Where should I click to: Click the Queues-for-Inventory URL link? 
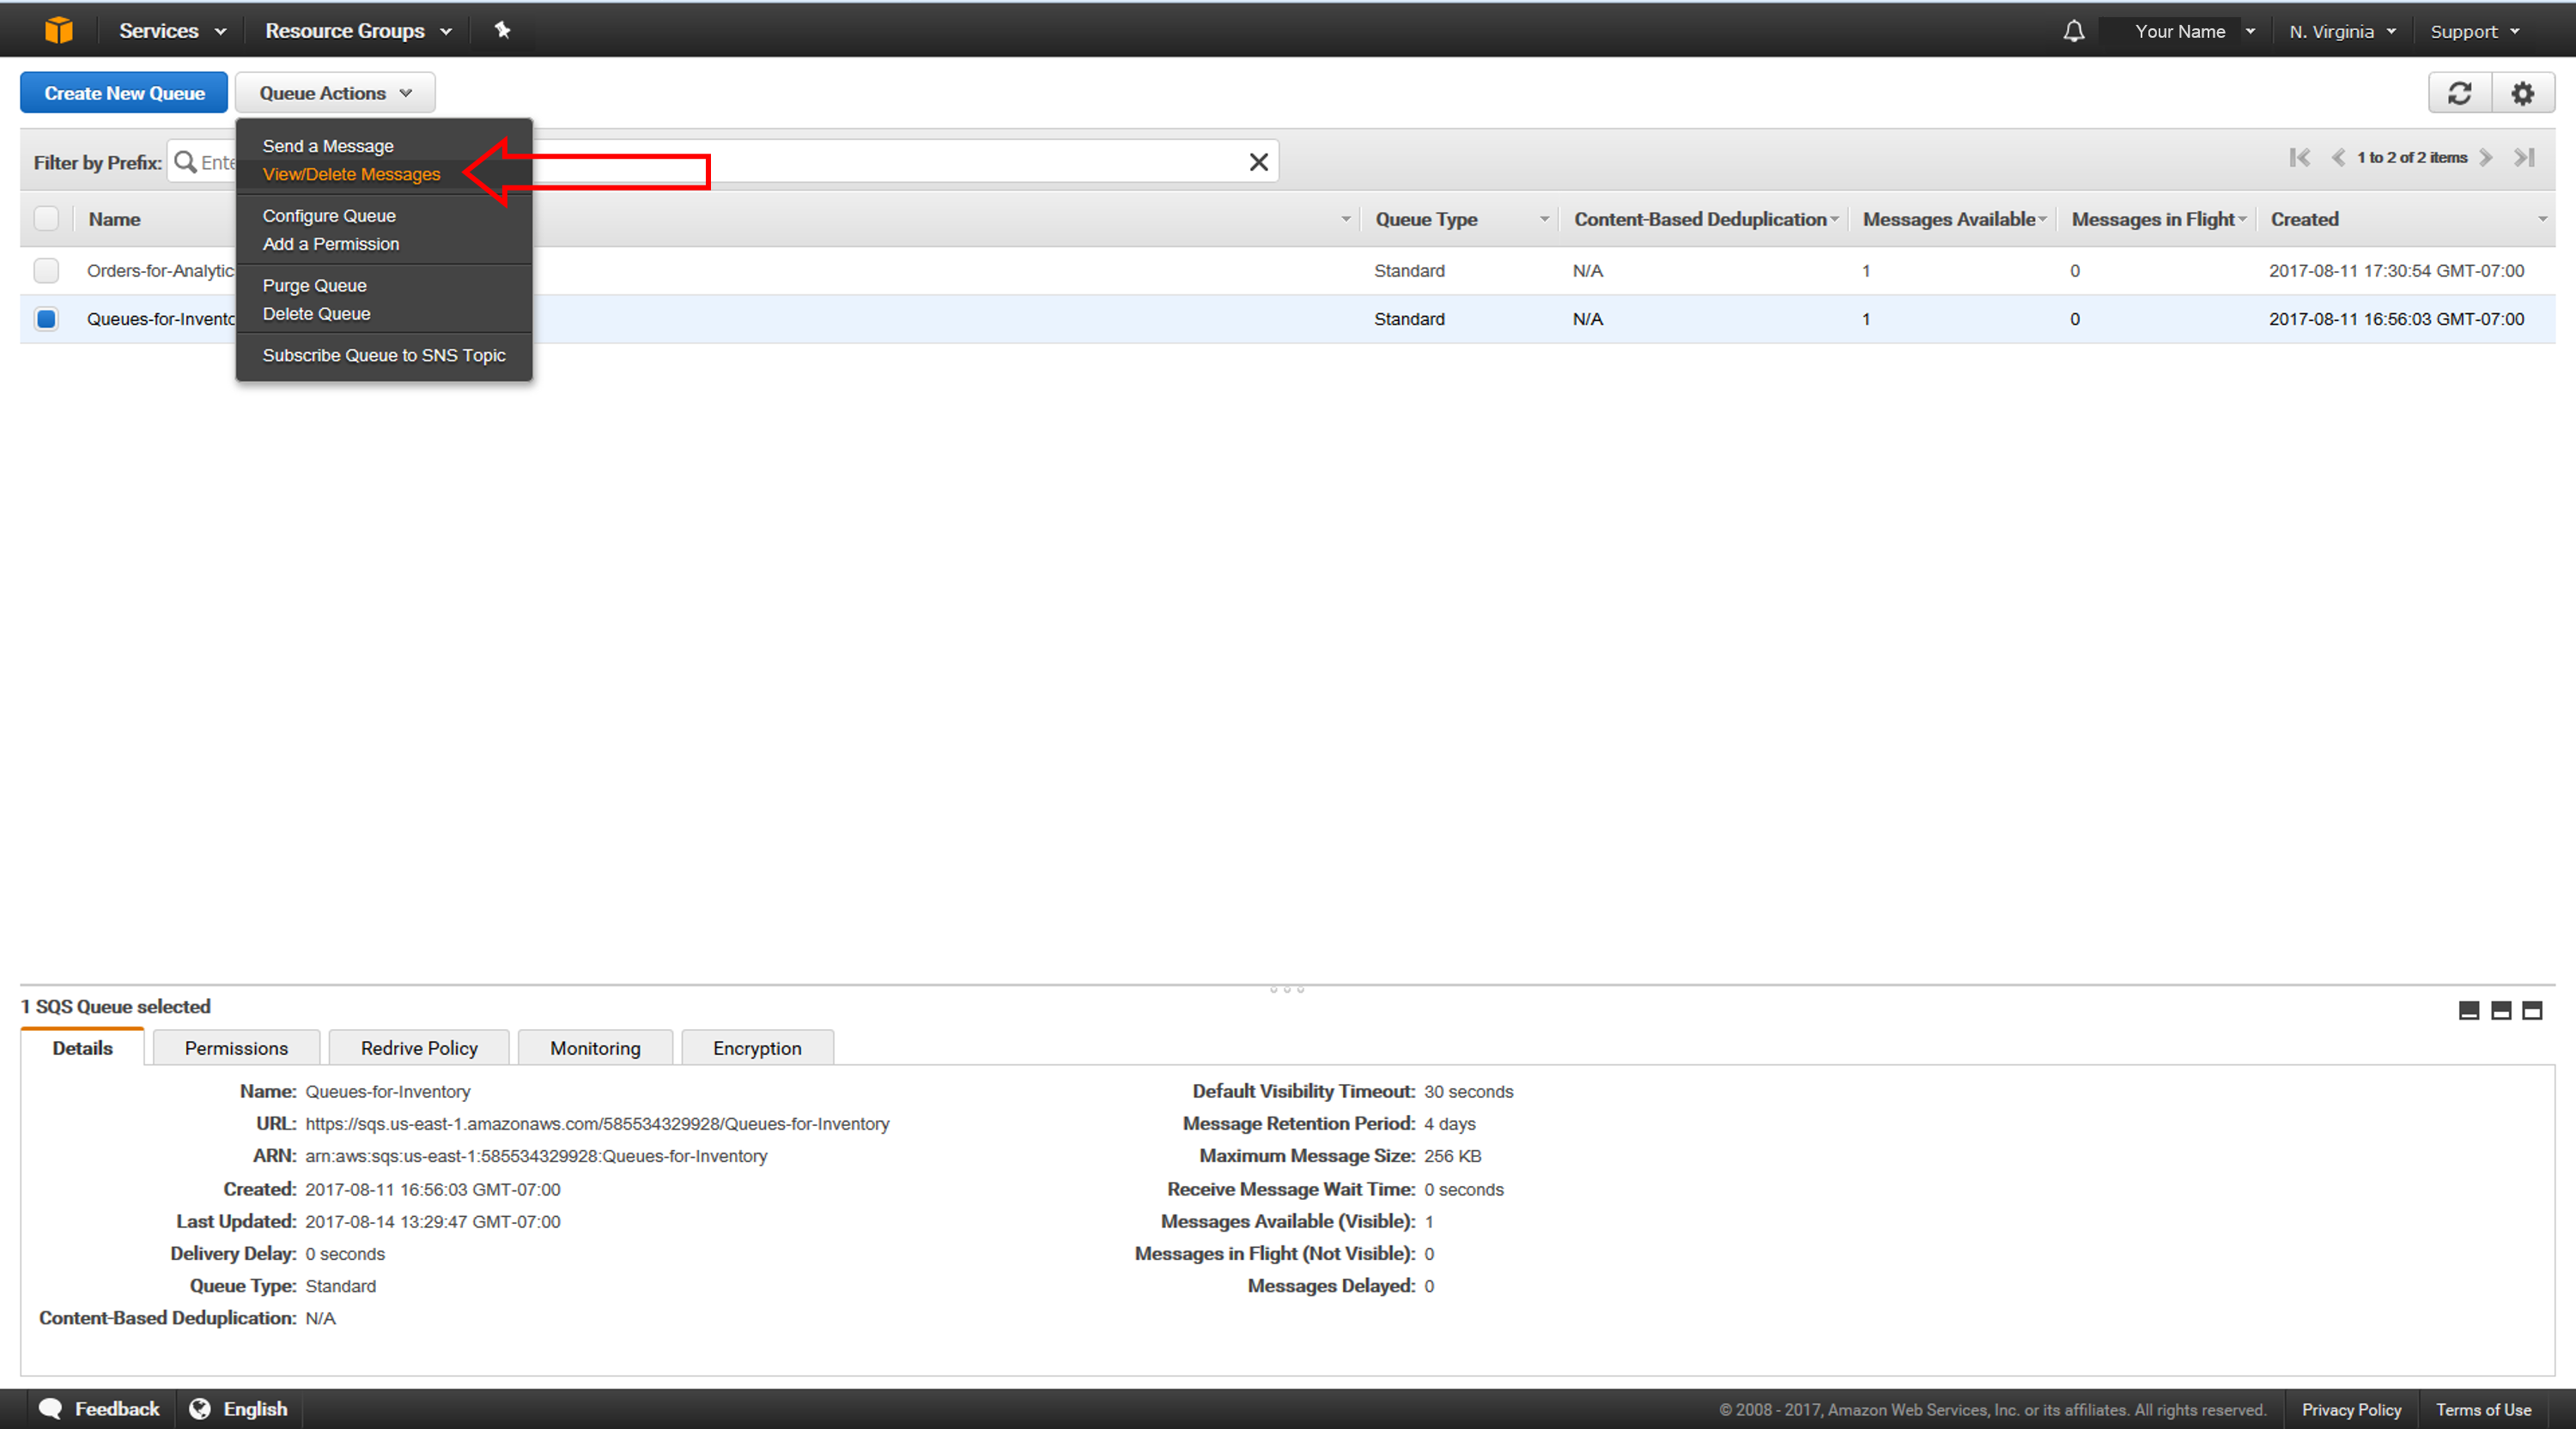coord(597,1123)
